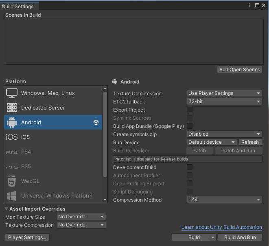This screenshot has height=246, width=269.
Task: Select the Universal Windows Platform icon
Action: pyautogui.click(x=11, y=196)
